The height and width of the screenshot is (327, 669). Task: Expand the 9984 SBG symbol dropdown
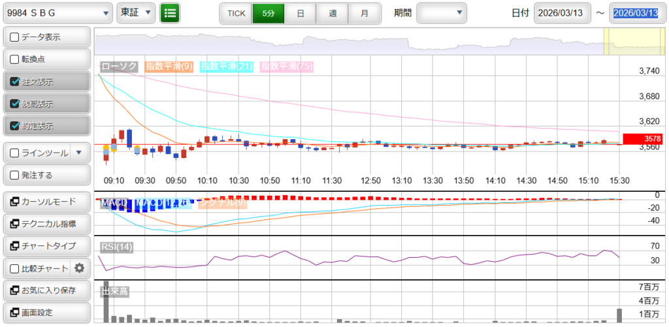coord(57,13)
